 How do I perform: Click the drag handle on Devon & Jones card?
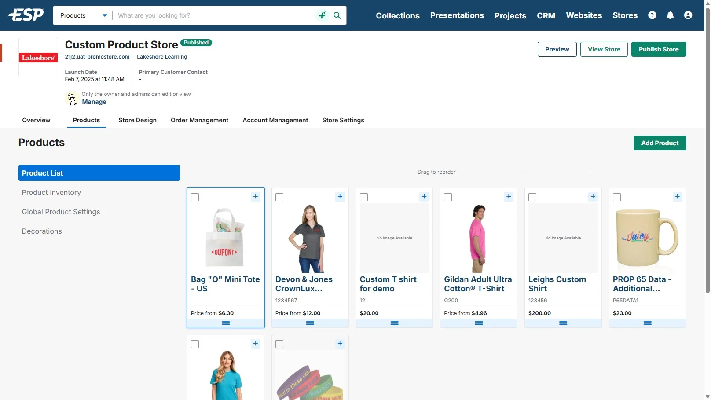[x=310, y=323]
